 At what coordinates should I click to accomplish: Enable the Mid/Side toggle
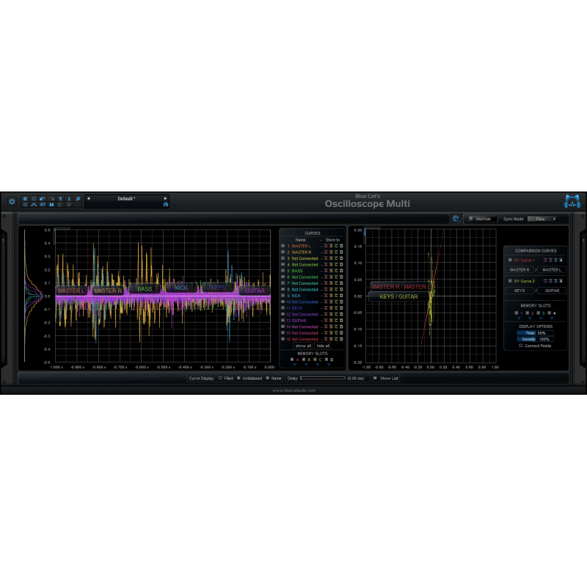tap(470, 219)
